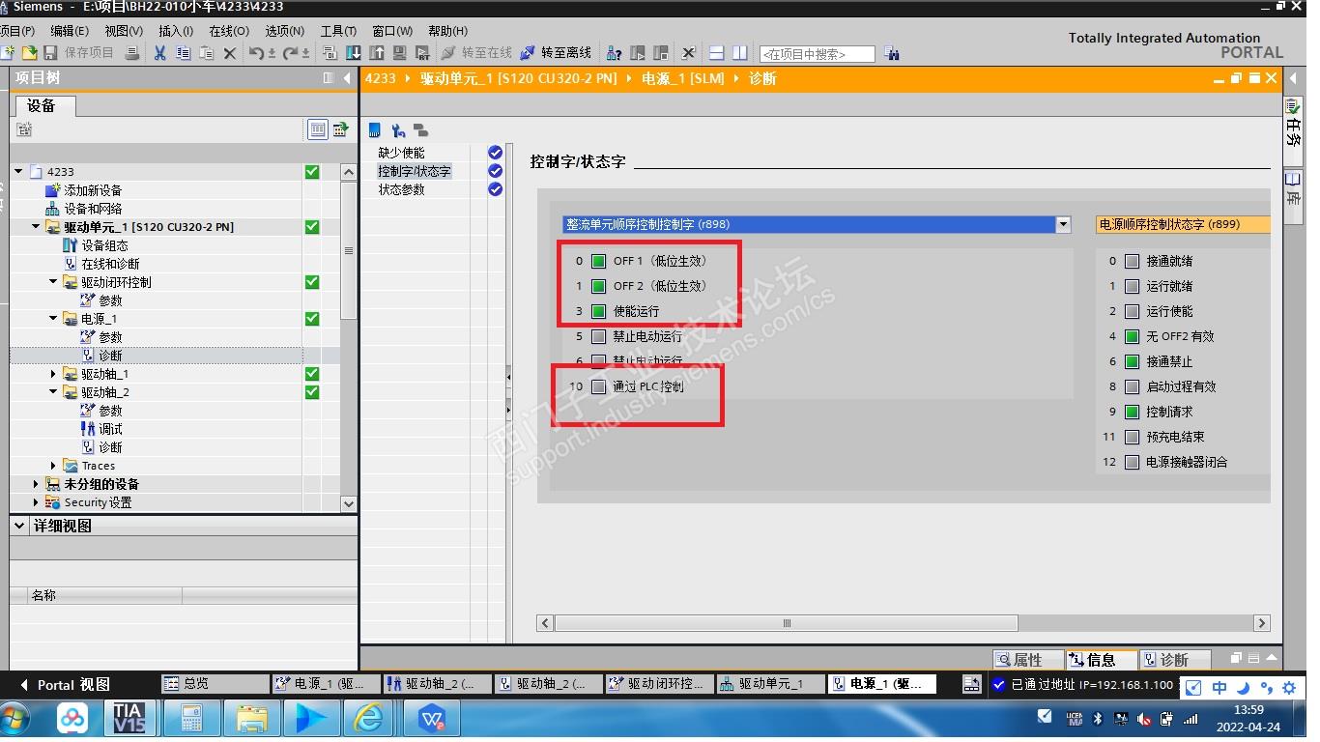Open the 总览 overview in editor bar
Viewport: 1320px width, 742px height.
pos(215,684)
